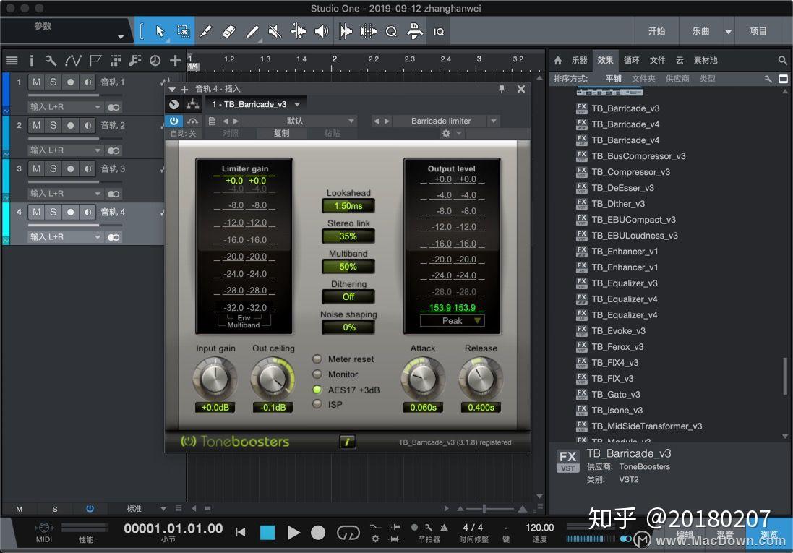The width and height of the screenshot is (793, 553).
Task: Select the Range selection tool
Action: [x=183, y=31]
